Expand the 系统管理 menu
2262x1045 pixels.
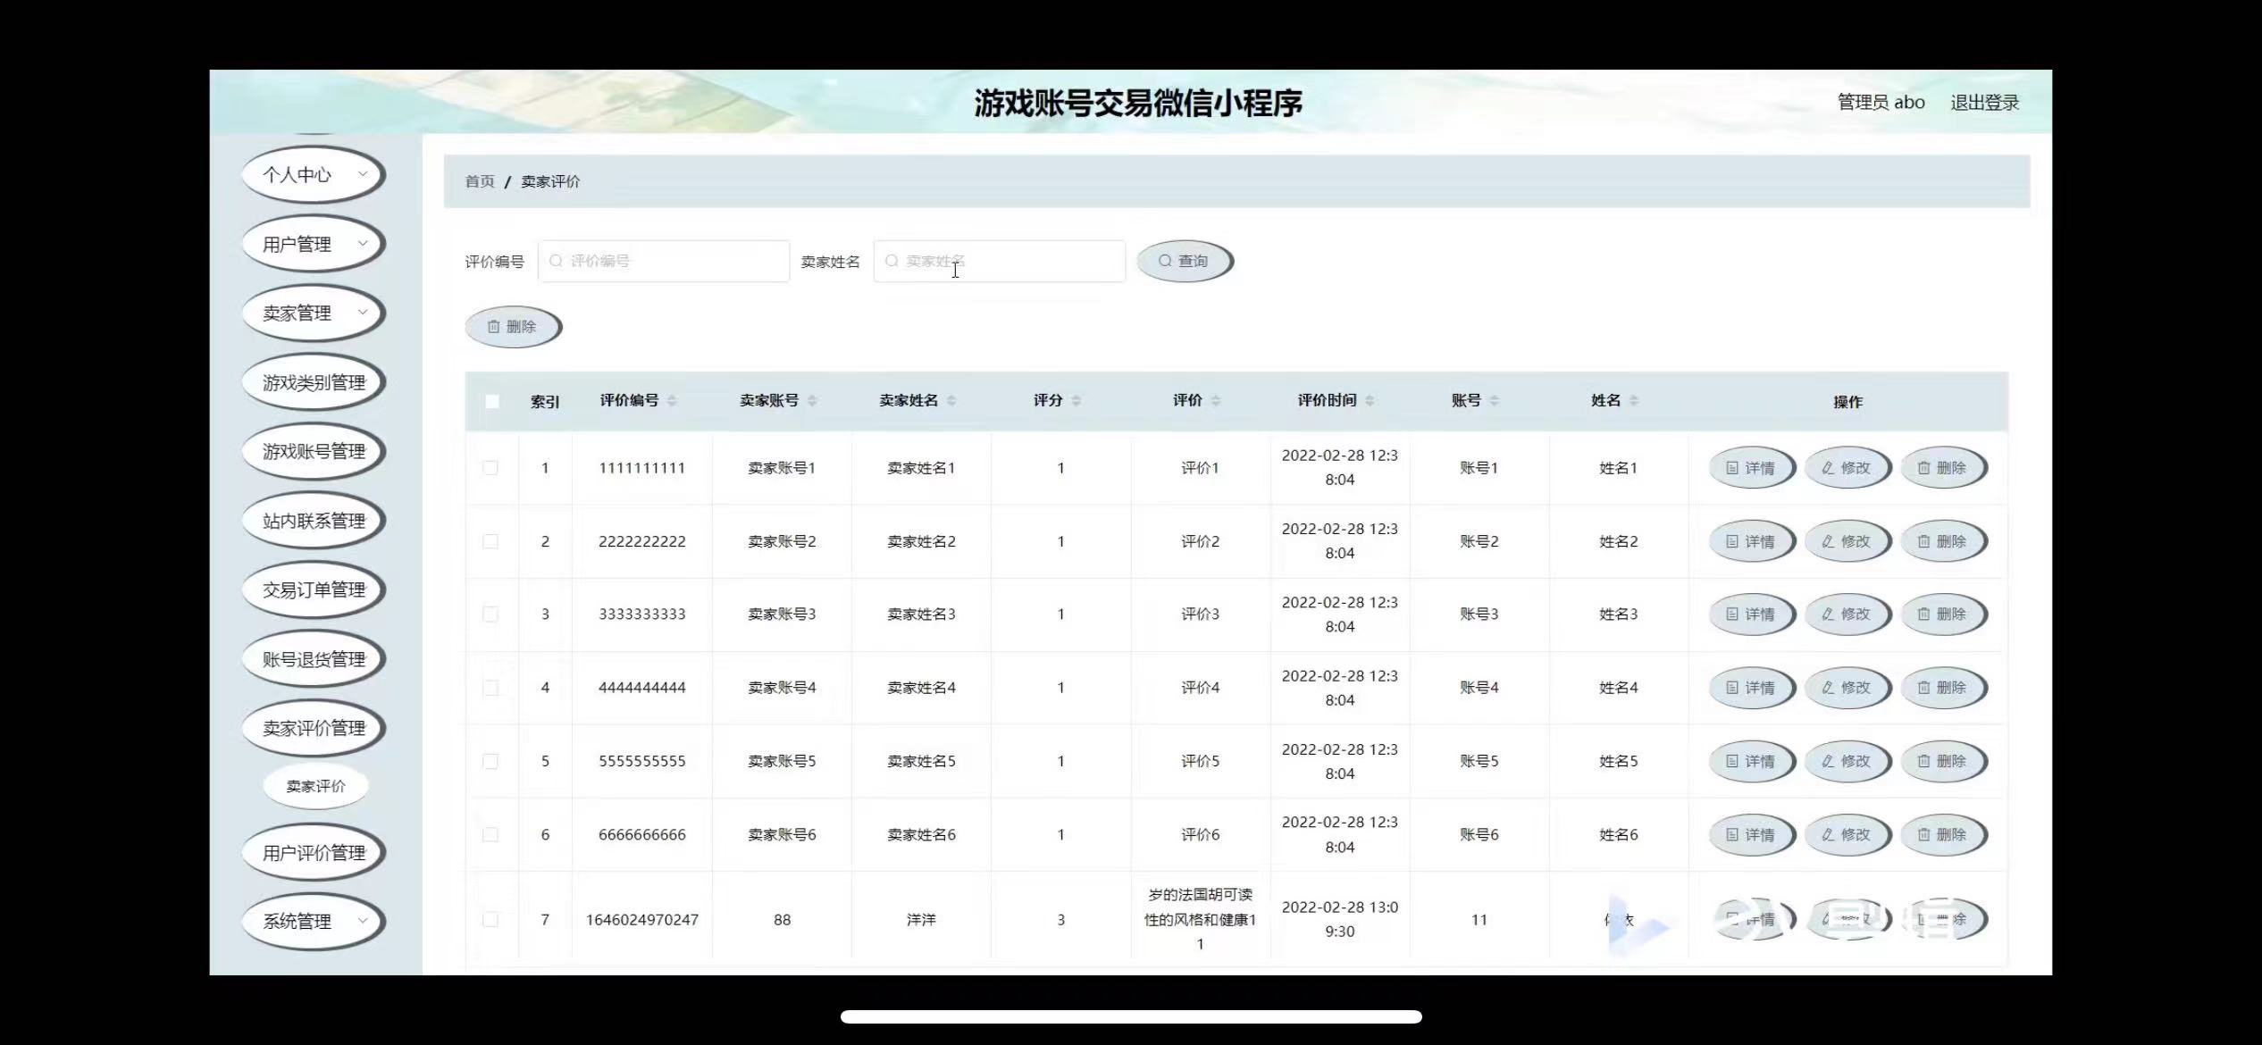(x=313, y=921)
